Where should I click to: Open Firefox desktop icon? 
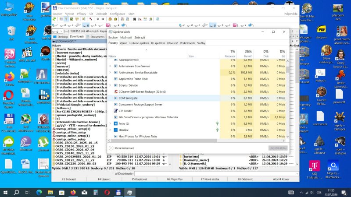[x=9, y=79]
